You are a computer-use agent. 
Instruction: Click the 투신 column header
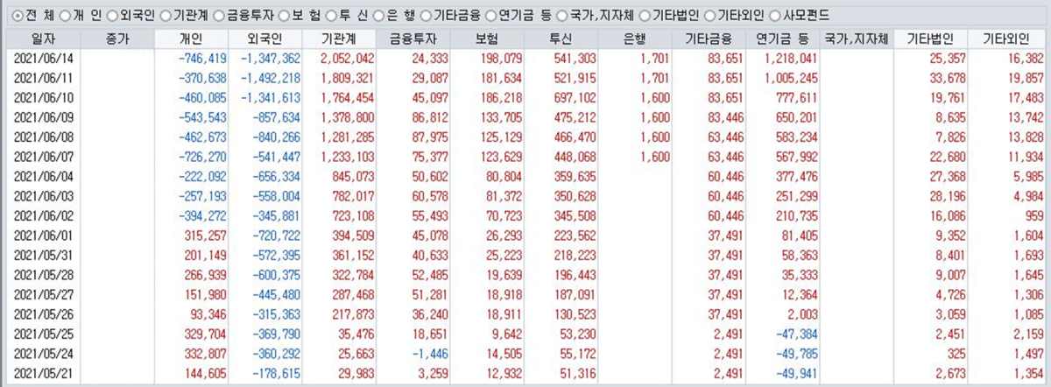click(561, 39)
